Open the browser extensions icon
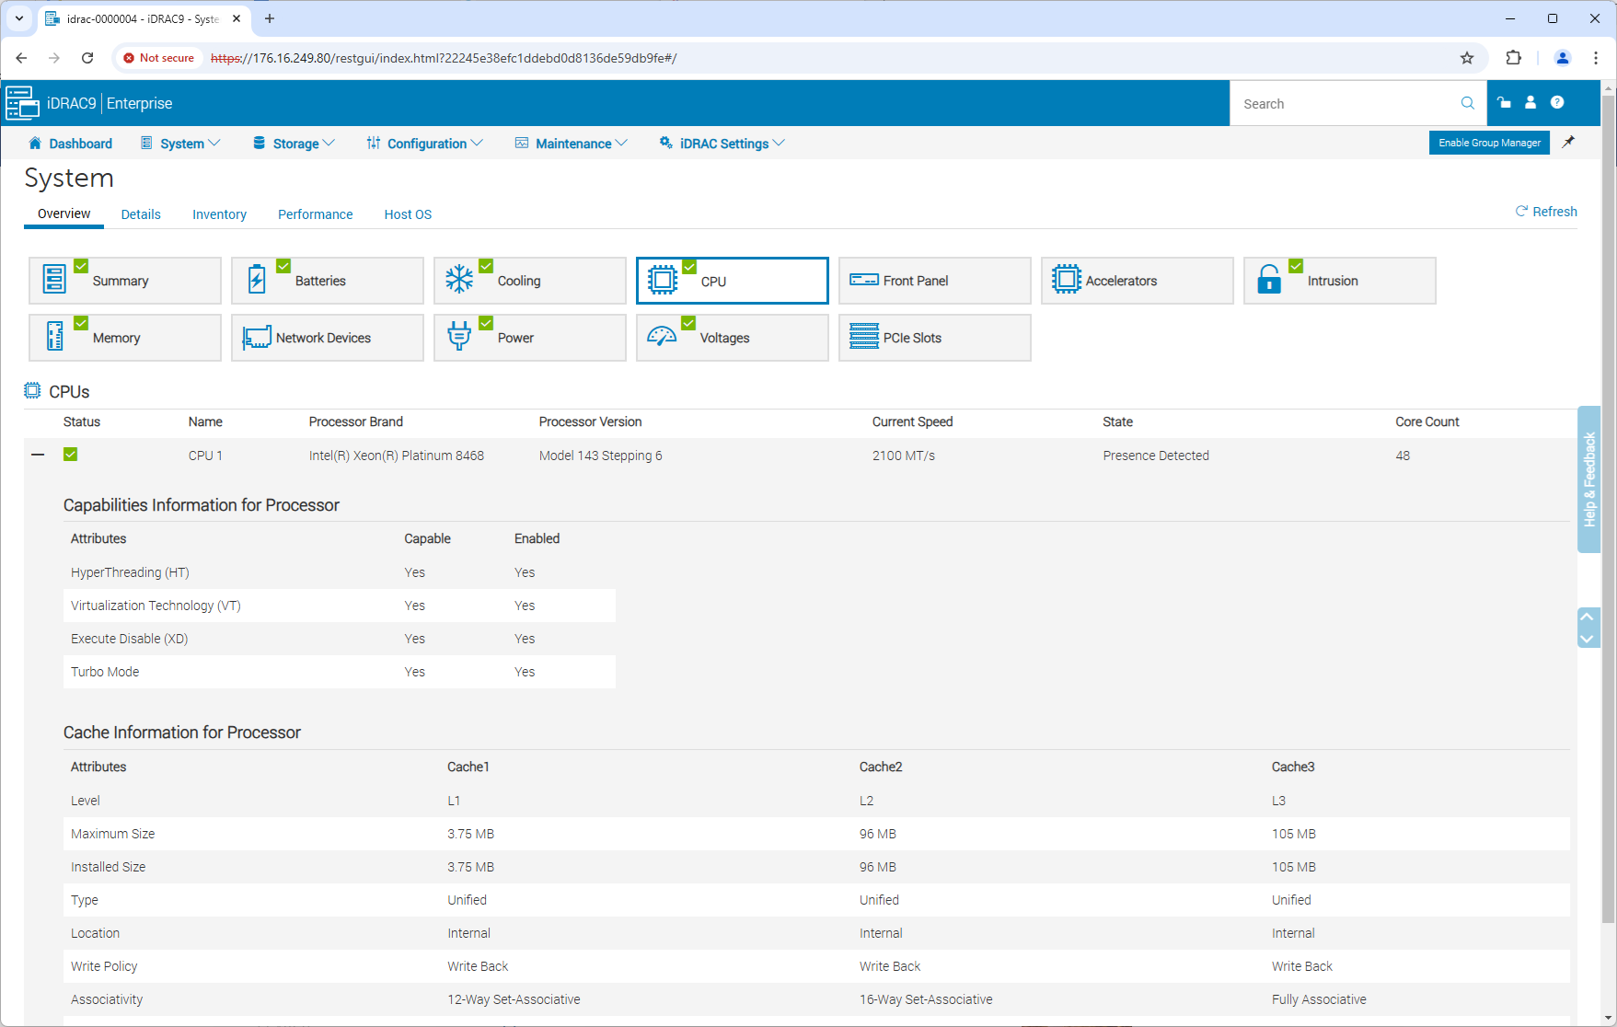 tap(1513, 58)
